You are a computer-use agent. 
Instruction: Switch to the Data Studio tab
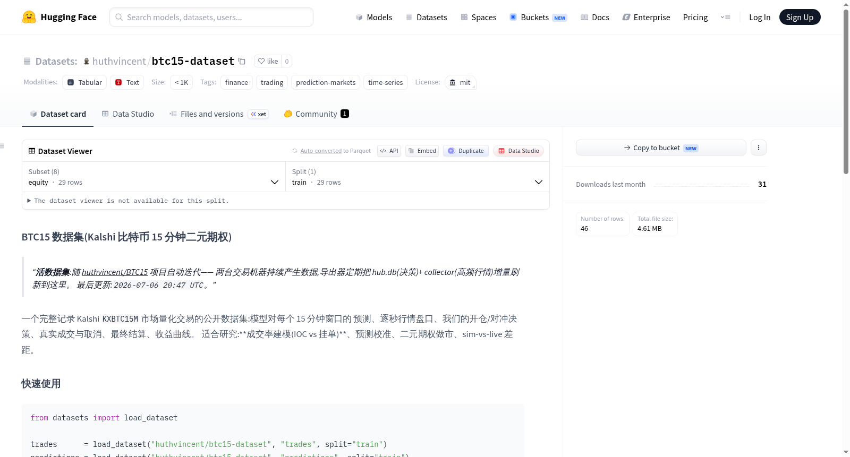(127, 114)
